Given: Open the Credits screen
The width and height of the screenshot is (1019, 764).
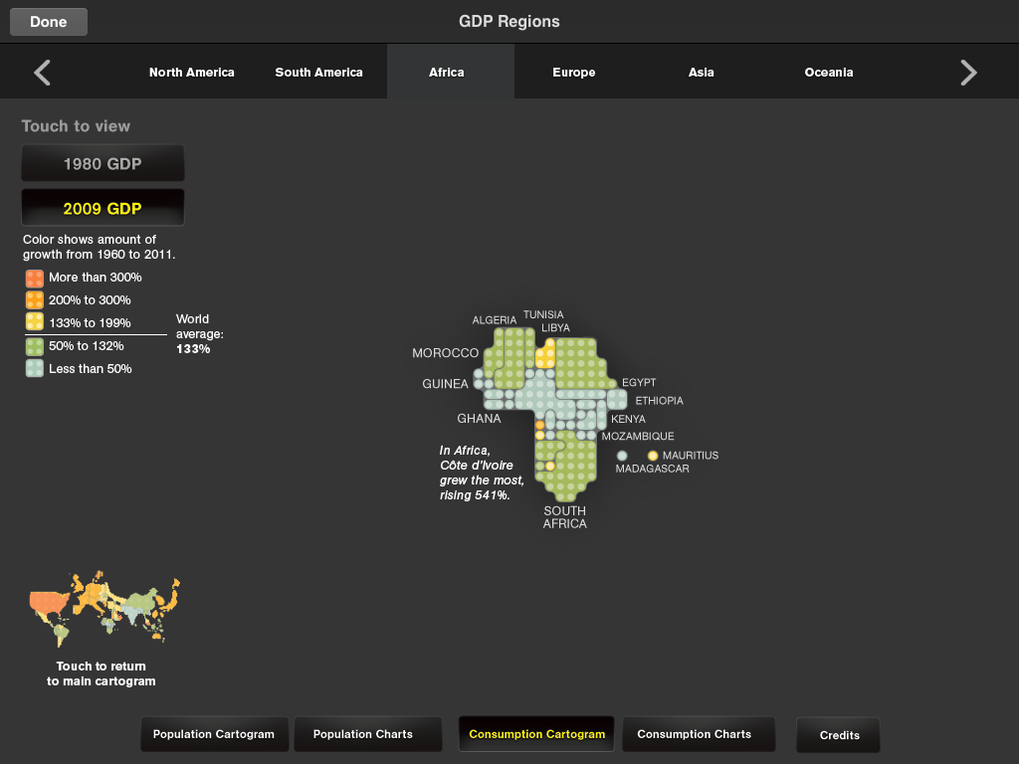Looking at the screenshot, I should 839,735.
